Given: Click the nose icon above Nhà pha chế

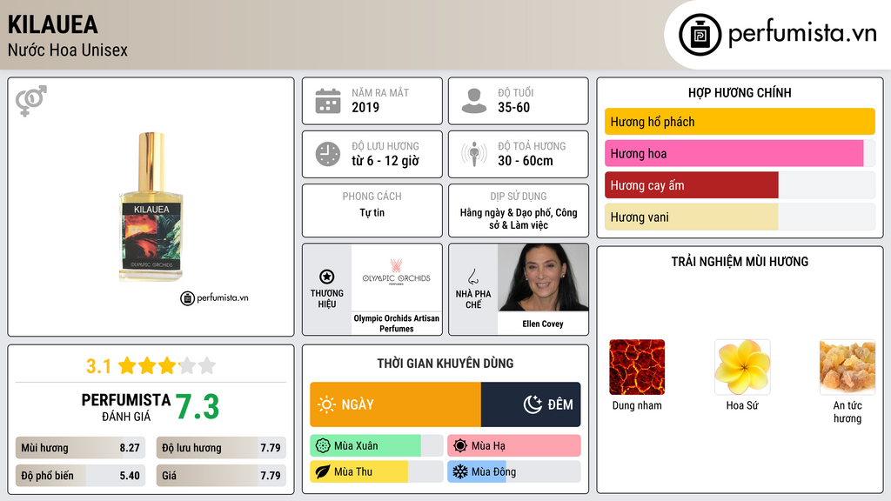Looking at the screenshot, I should [472, 277].
